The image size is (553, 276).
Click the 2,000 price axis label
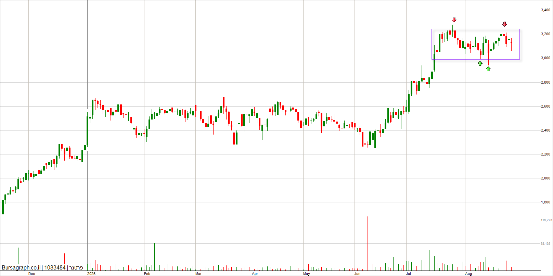[545, 178]
